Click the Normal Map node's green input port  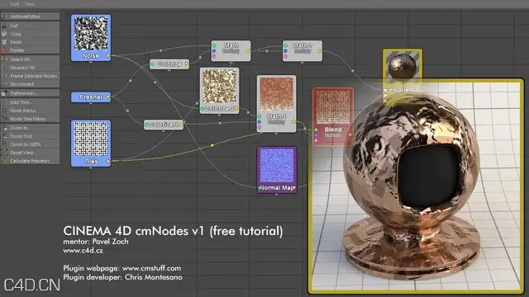tap(260, 188)
